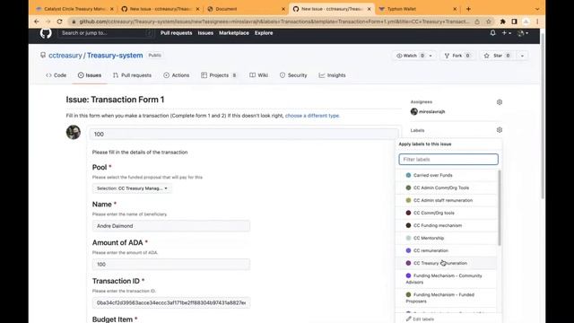Screen dimensions: 574x323
Task: Select Funding Mechanism - Community Advisors label
Action: click(447, 279)
